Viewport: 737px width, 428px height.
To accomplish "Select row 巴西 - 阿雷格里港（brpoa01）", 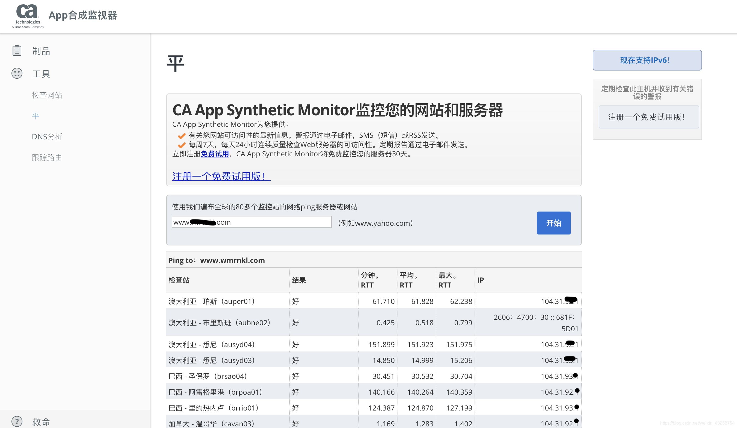I will pyautogui.click(x=374, y=392).
